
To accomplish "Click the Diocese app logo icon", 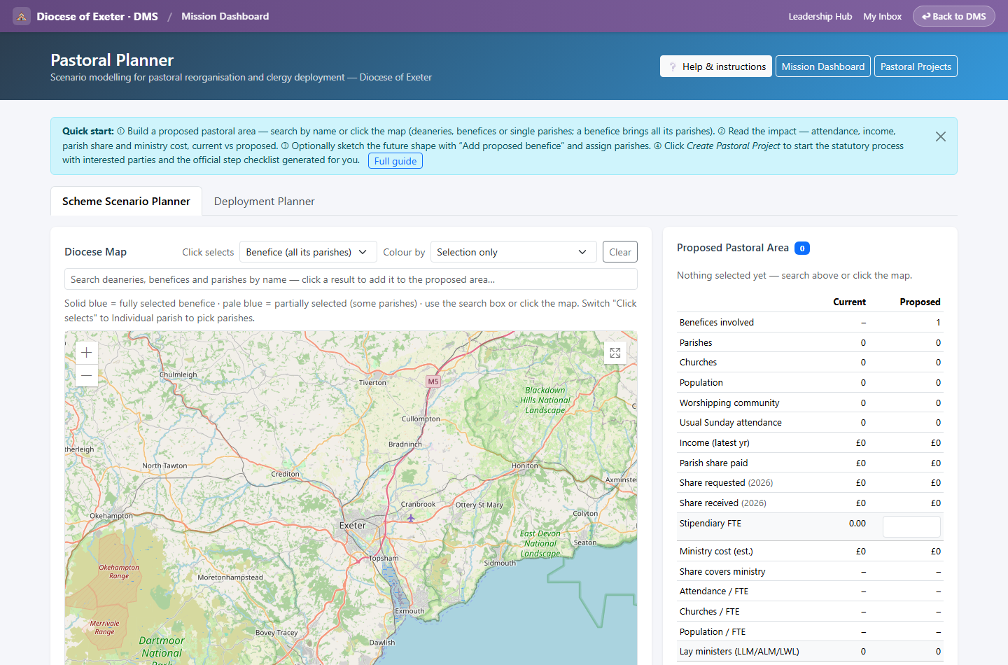I will coord(22,16).
